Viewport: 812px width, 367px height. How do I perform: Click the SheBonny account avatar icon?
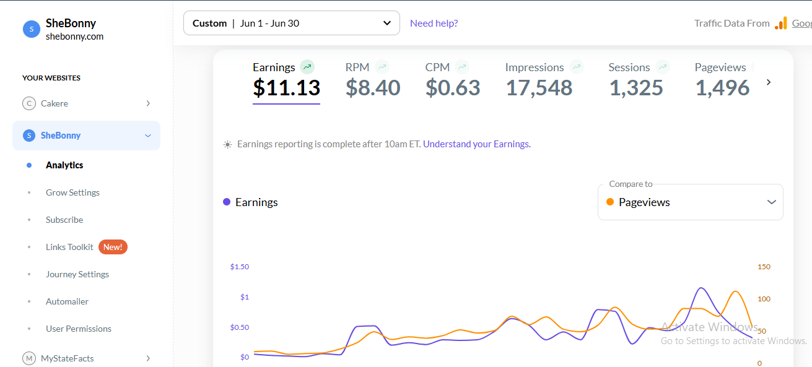(x=31, y=29)
